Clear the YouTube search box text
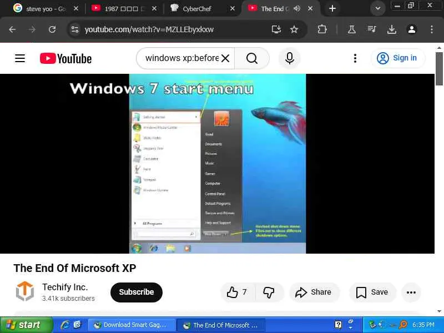 click(x=225, y=58)
